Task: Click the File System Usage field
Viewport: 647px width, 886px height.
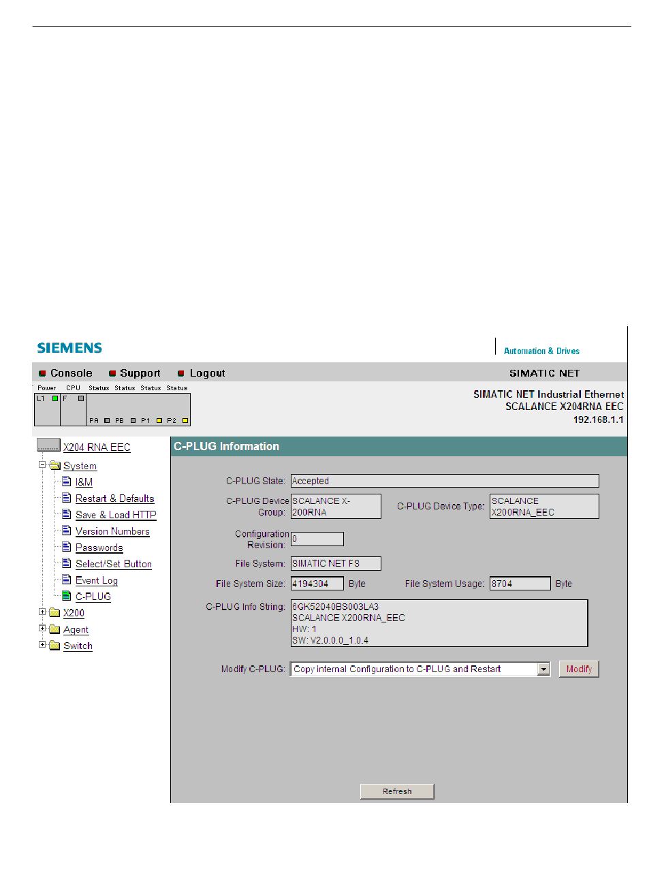Action: [x=520, y=584]
